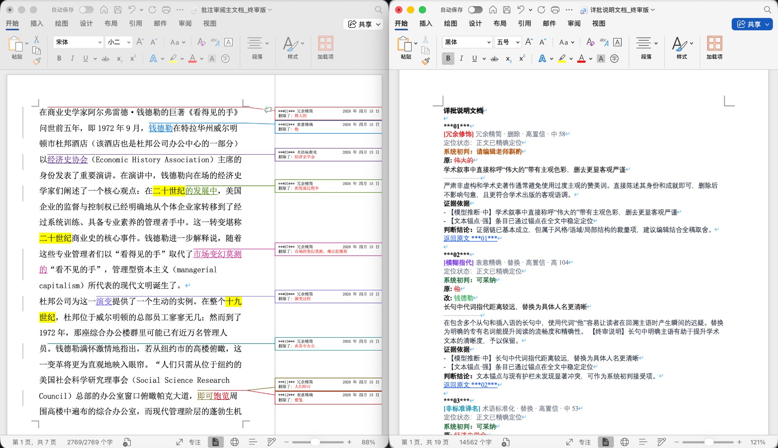Open font size dropdown 小二 in left window
The image size is (778, 448).
pyautogui.click(x=129, y=42)
